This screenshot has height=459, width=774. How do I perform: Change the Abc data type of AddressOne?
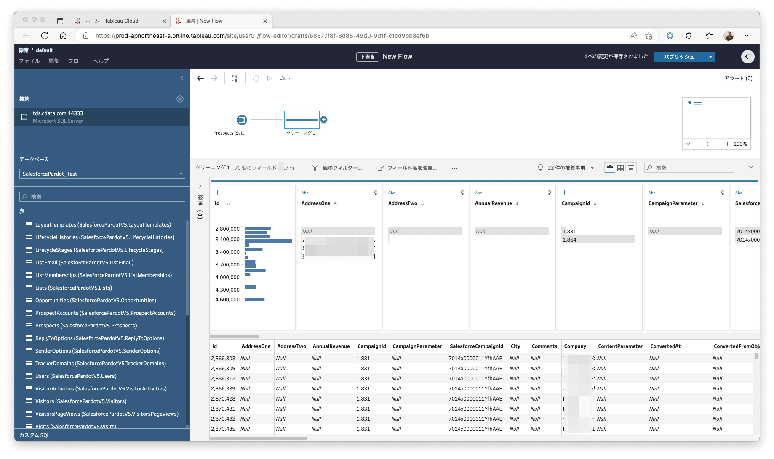305,193
